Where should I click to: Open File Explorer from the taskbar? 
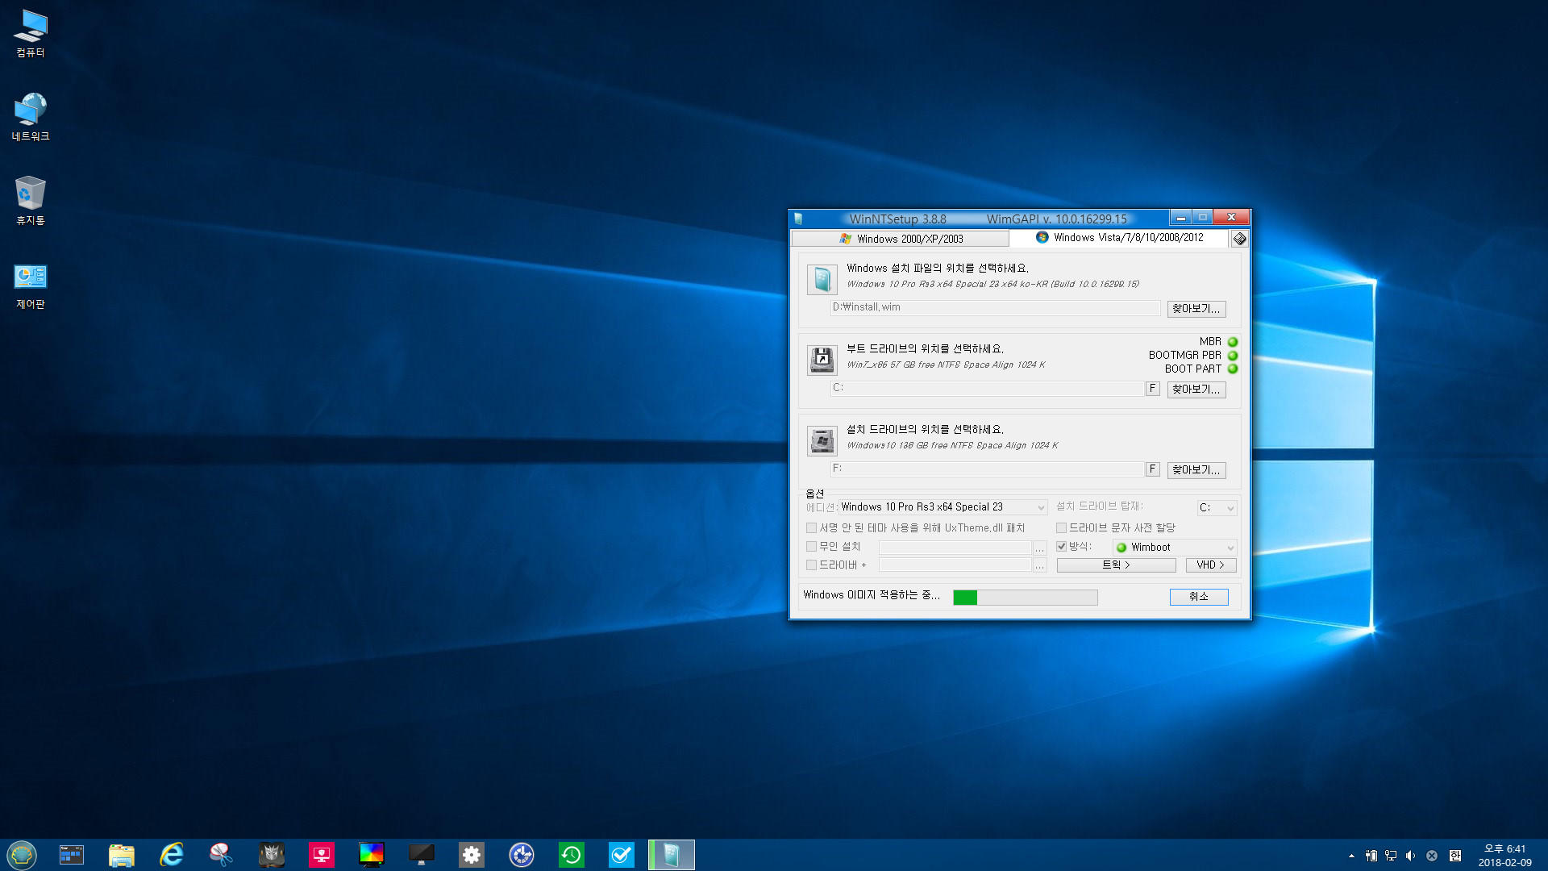(x=122, y=855)
